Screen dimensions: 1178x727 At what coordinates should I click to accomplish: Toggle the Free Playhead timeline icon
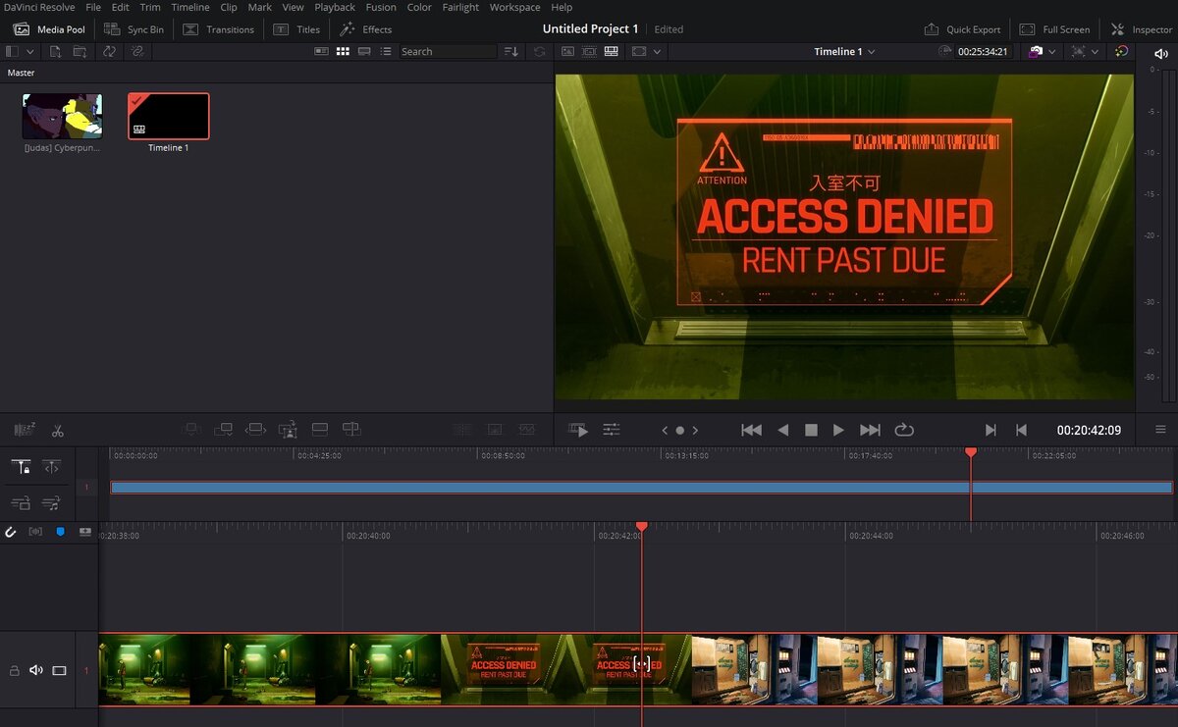tap(51, 467)
